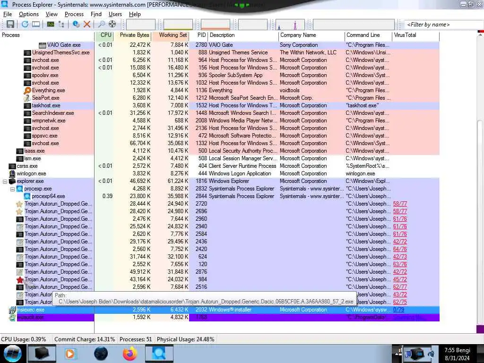Image resolution: width=484 pixels, height=363 pixels.
Task: Open Firefox from the taskbar
Action: pyautogui.click(x=130, y=354)
